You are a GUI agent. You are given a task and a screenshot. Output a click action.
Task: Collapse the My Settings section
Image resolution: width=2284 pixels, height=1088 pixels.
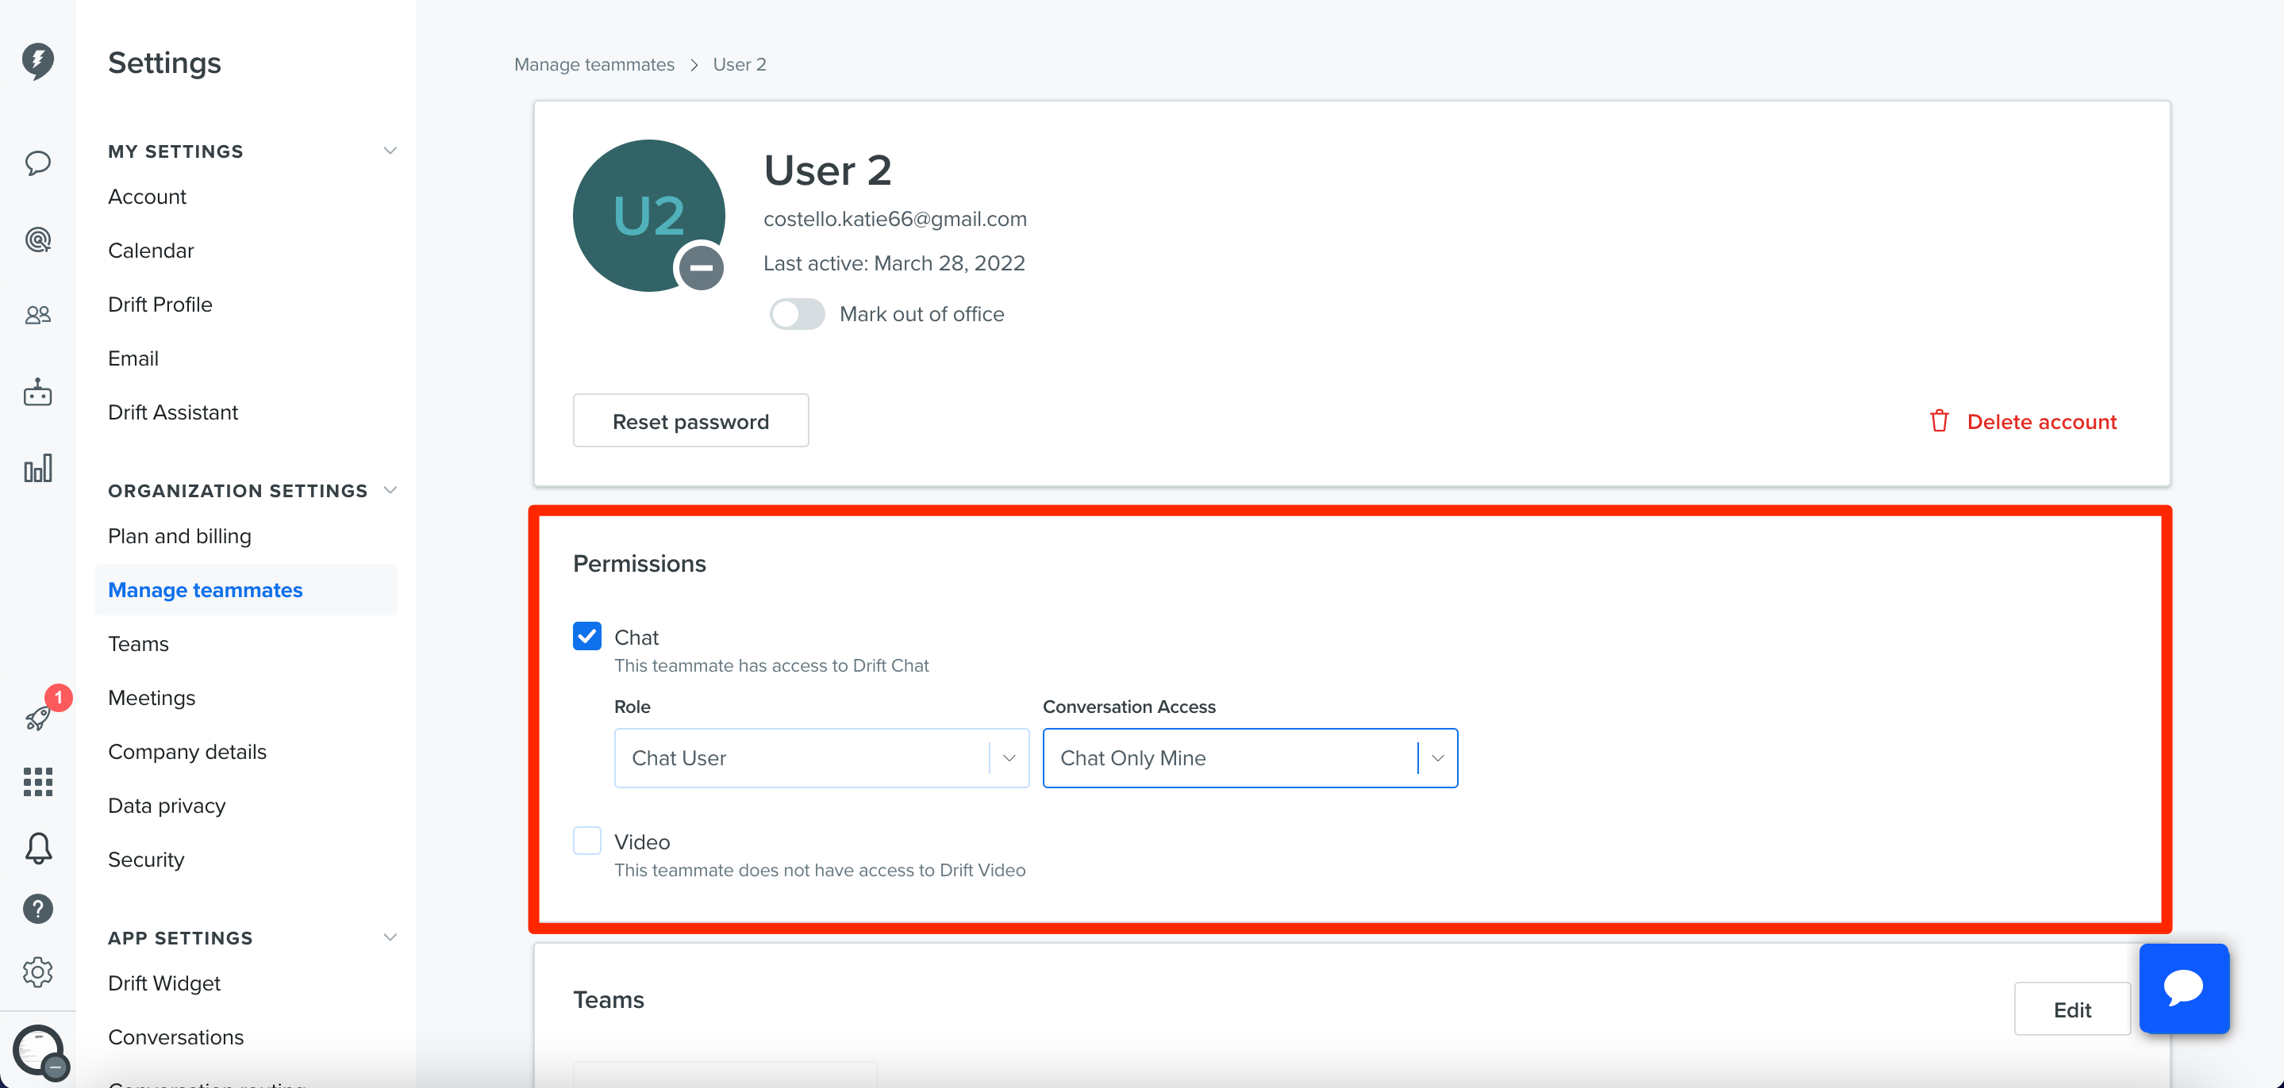pos(389,151)
